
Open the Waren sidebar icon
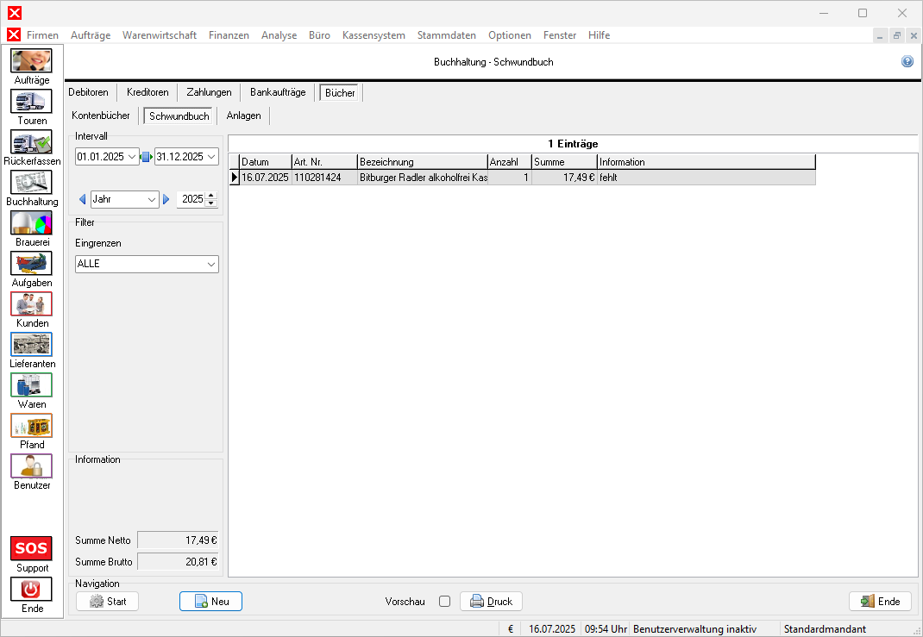click(31, 385)
